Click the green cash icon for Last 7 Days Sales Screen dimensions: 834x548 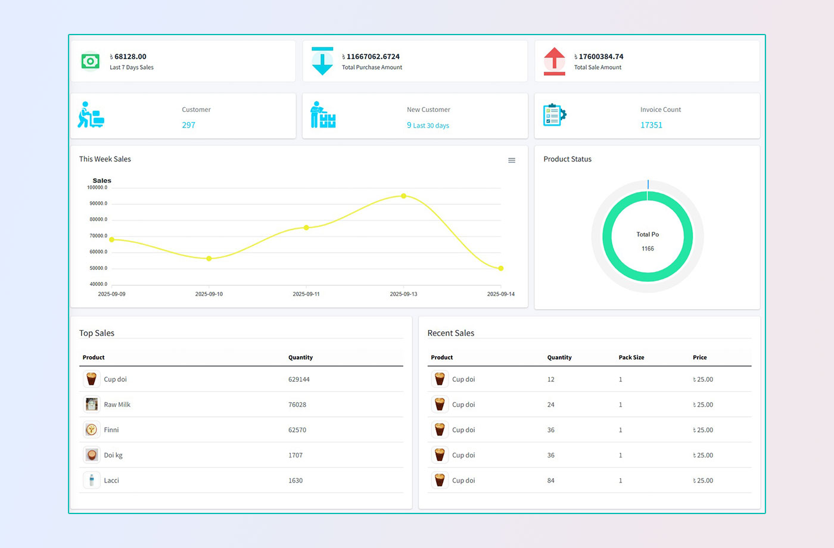(x=90, y=61)
